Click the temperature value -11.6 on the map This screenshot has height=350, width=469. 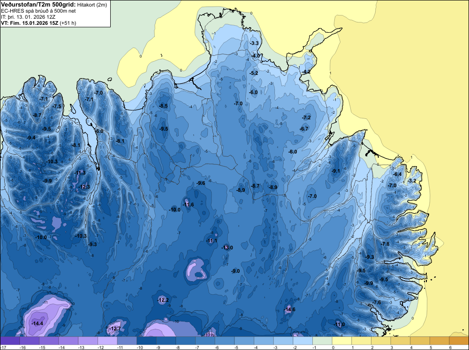pos(188,204)
